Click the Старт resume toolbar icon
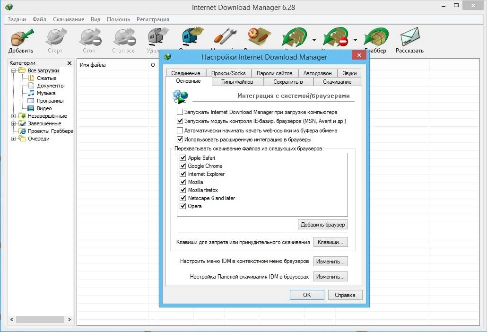 56,37
